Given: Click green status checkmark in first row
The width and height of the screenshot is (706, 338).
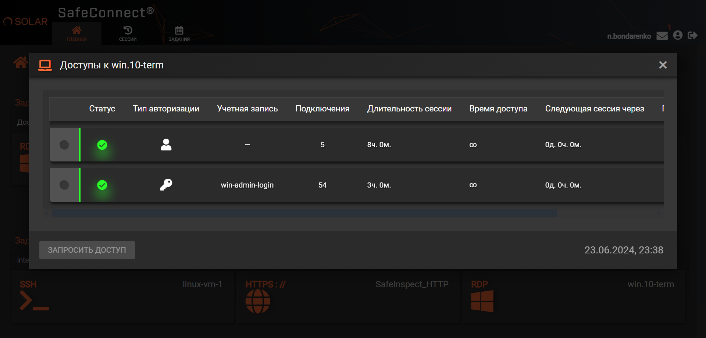Looking at the screenshot, I should [102, 145].
